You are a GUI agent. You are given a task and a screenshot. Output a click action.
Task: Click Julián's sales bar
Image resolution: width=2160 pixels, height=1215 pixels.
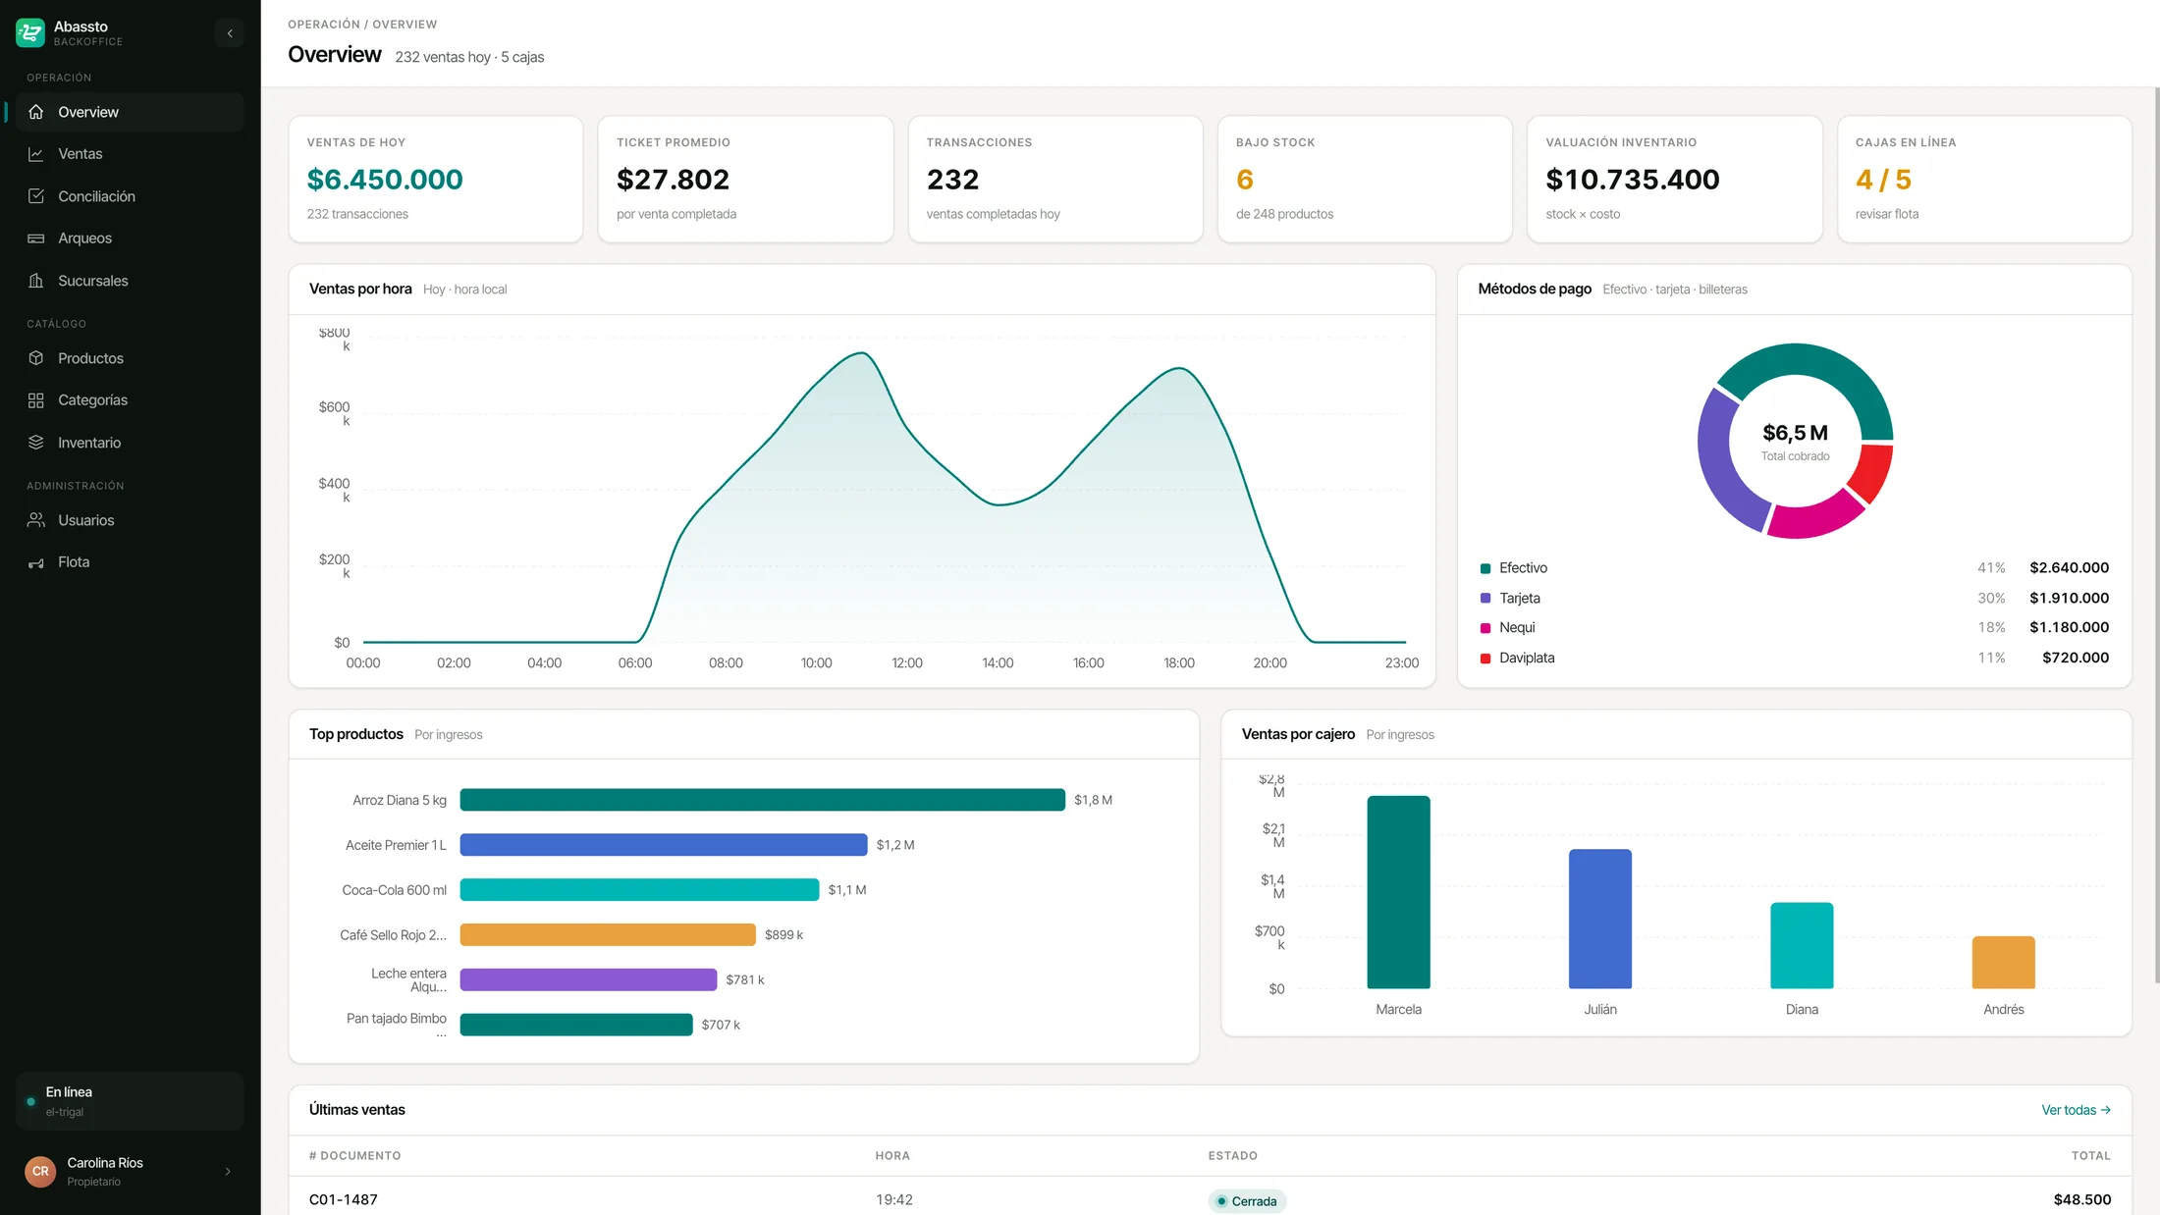click(1600, 919)
